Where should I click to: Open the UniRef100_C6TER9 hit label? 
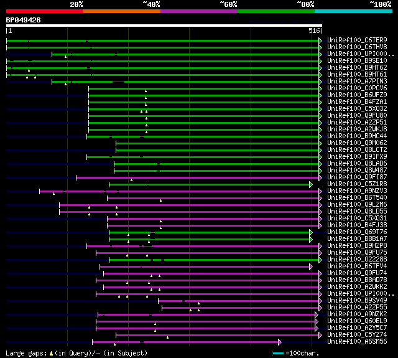357,40
